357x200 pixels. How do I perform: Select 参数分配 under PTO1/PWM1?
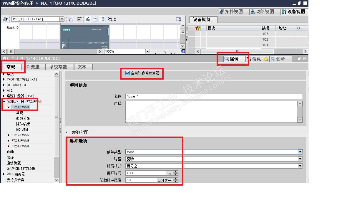point(23,118)
